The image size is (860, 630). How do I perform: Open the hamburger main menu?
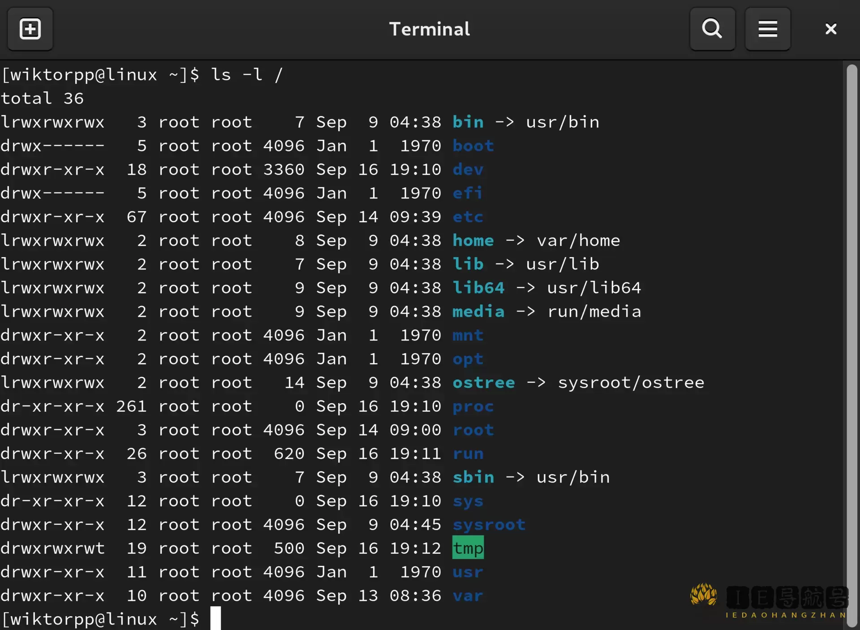pyautogui.click(x=768, y=29)
